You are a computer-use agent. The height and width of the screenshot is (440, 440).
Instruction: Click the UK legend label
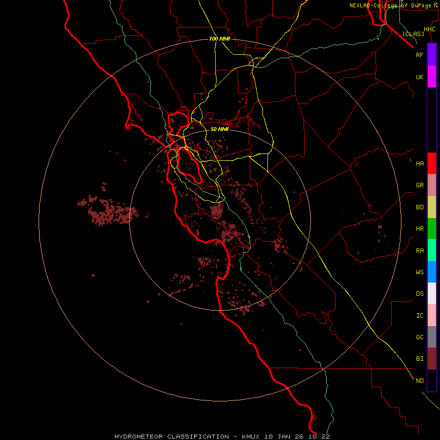tap(419, 77)
